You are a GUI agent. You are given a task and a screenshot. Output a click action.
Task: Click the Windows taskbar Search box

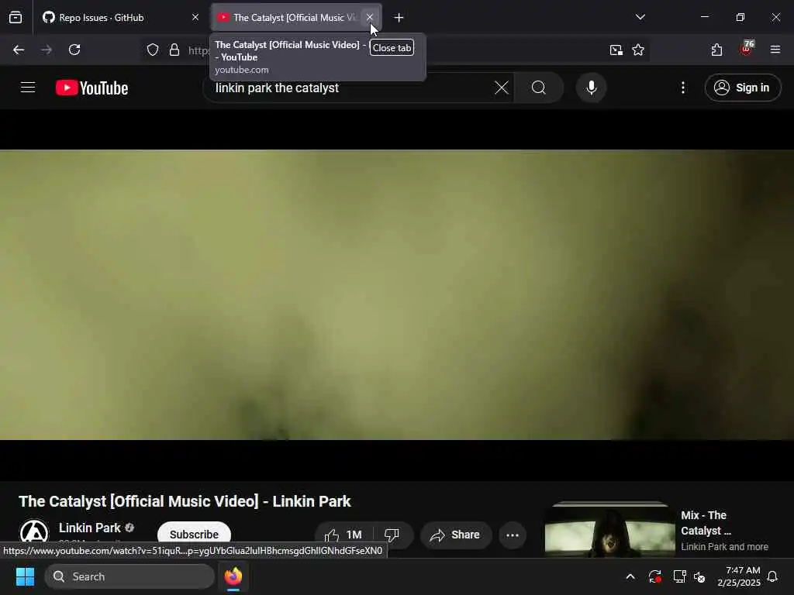[129, 576]
